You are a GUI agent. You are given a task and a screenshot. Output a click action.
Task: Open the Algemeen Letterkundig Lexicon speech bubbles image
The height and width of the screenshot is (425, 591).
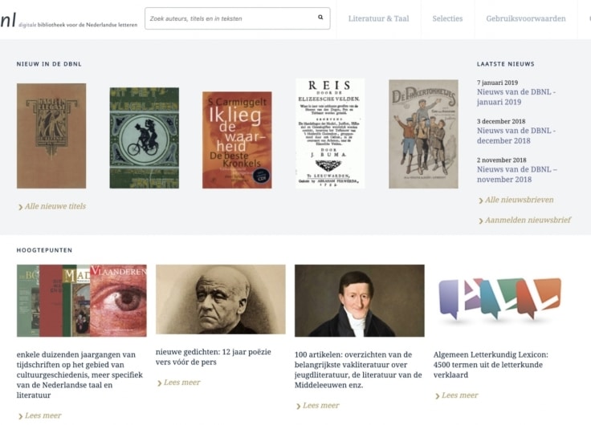point(499,298)
